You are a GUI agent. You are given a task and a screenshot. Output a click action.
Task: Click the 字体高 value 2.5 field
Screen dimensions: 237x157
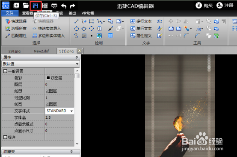pos(59,117)
